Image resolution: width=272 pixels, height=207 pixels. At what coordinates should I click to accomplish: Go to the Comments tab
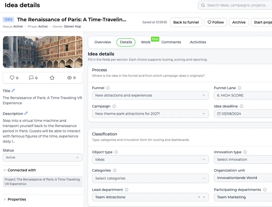[171, 42]
